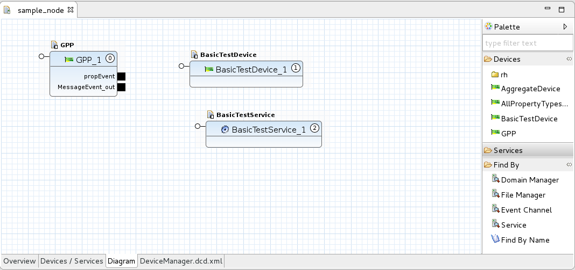Open the Devices / Services tab
Screen dimensions: 575x270
tap(72, 261)
